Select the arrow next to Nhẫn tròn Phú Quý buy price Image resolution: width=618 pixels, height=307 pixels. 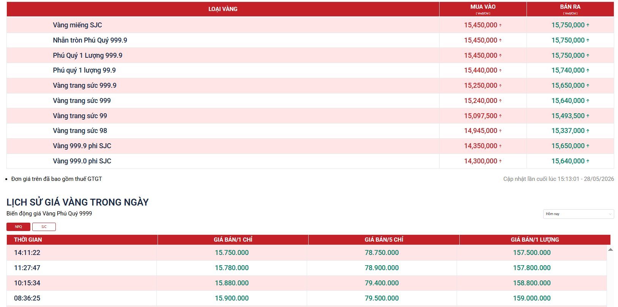(x=500, y=40)
